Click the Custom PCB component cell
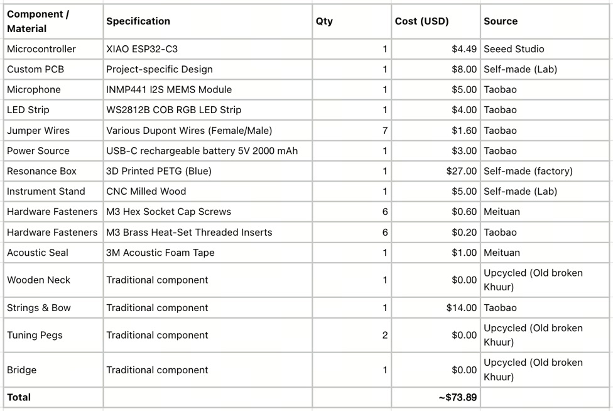 53,69
